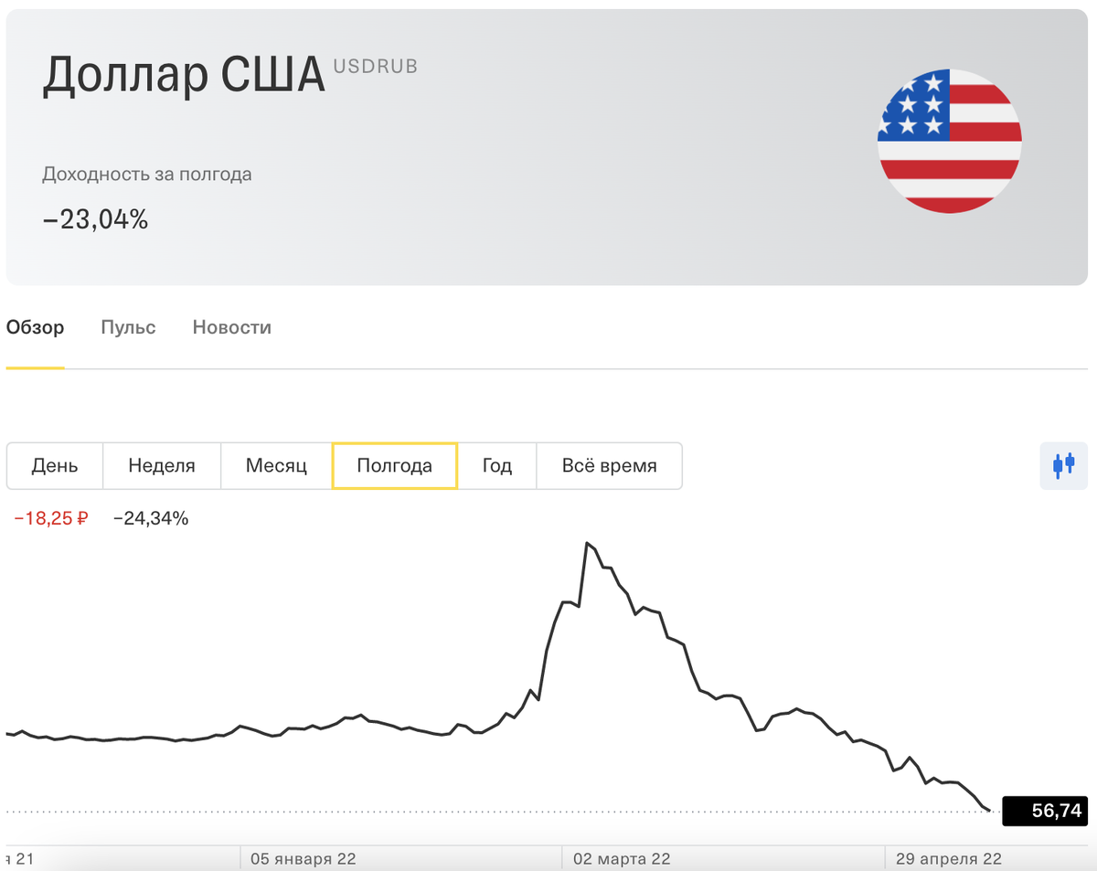Open the Новости tab
The image size is (1097, 871).
point(231,327)
